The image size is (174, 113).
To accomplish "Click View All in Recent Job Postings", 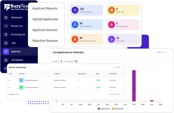I will coord(118,68).
